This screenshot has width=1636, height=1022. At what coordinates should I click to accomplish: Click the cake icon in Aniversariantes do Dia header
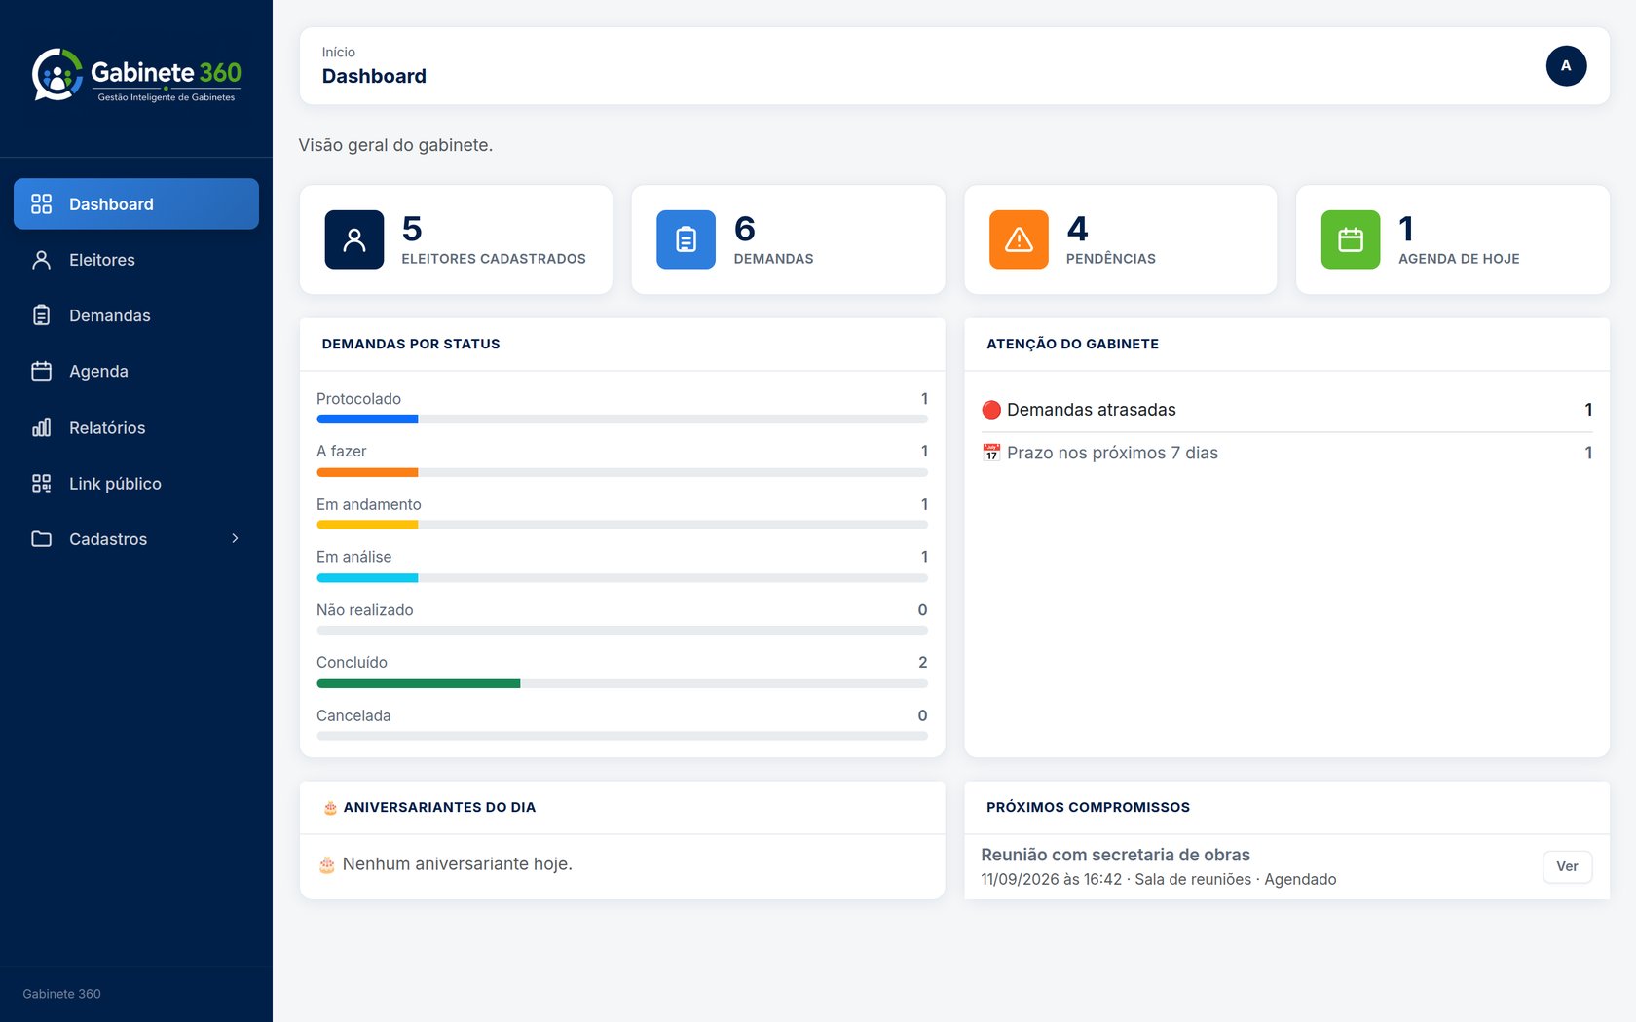(330, 808)
